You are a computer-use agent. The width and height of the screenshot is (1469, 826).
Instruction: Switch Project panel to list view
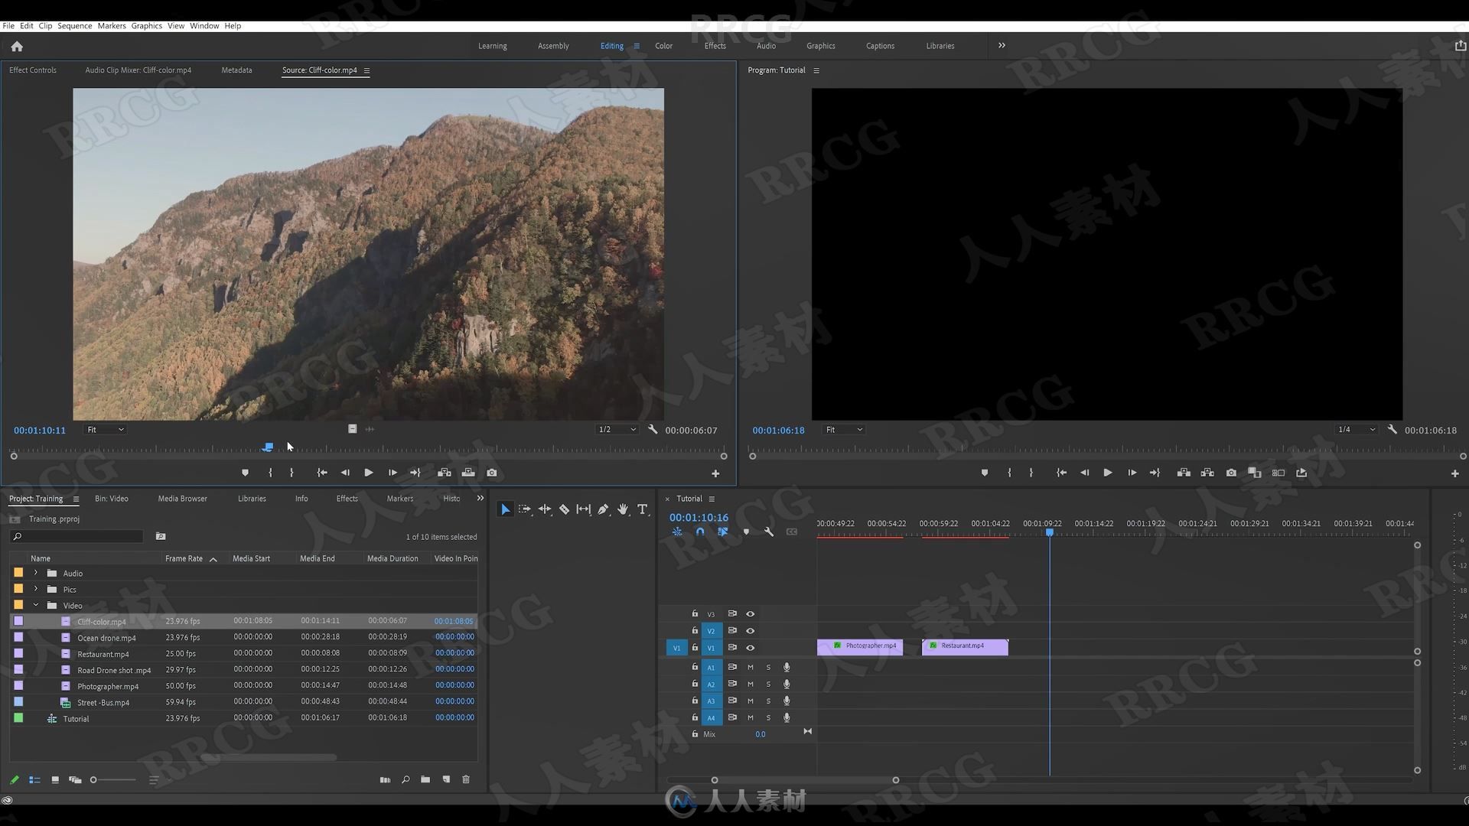[34, 780]
